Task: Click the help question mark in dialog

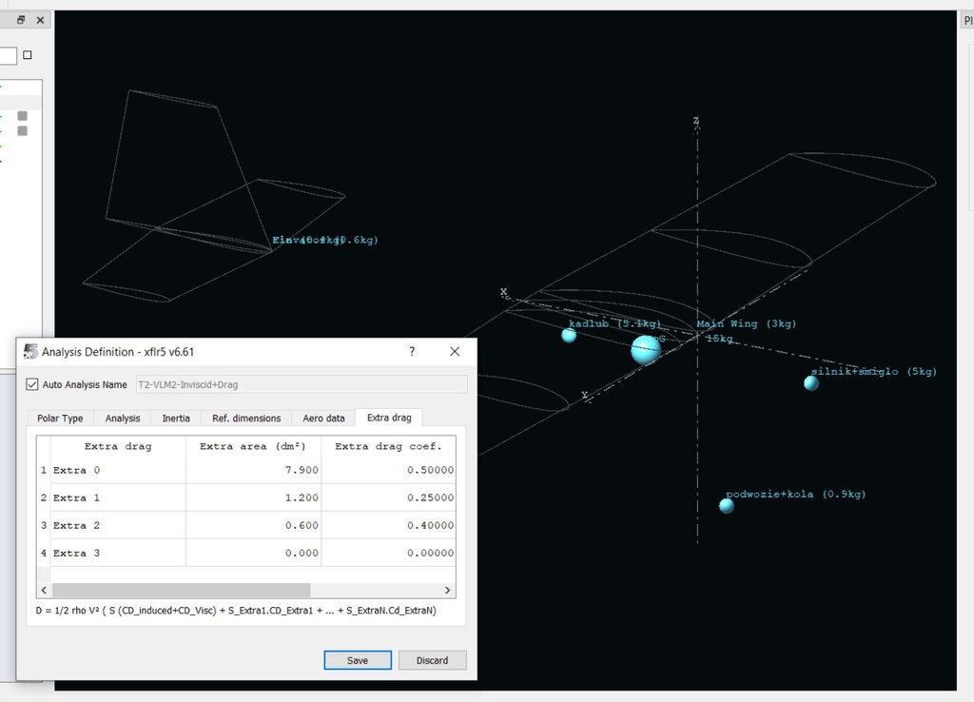Action: tap(412, 352)
